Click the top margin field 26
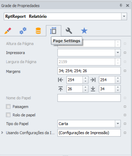Viewport: 132px width, 156px height. click(75, 89)
